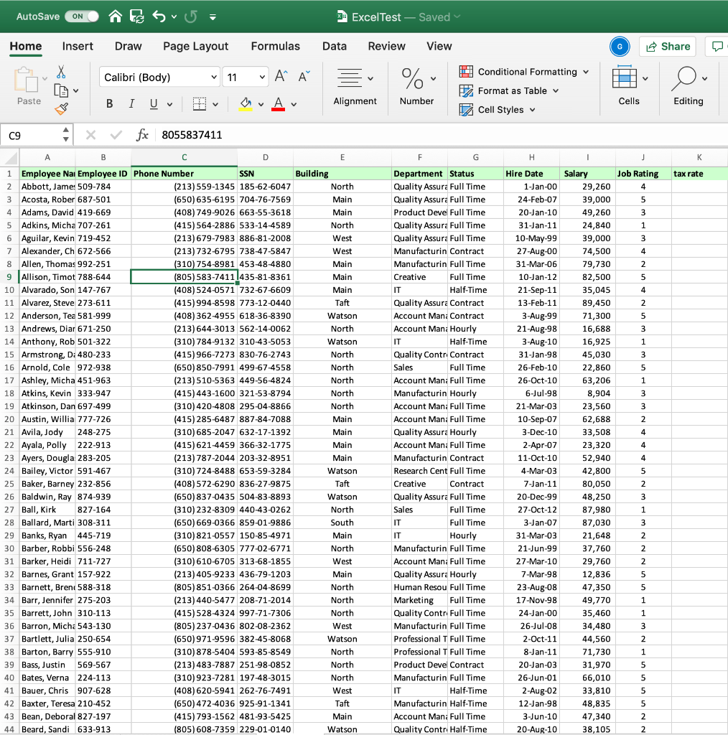Click the Paste button
The image size is (728, 735).
[x=28, y=81]
